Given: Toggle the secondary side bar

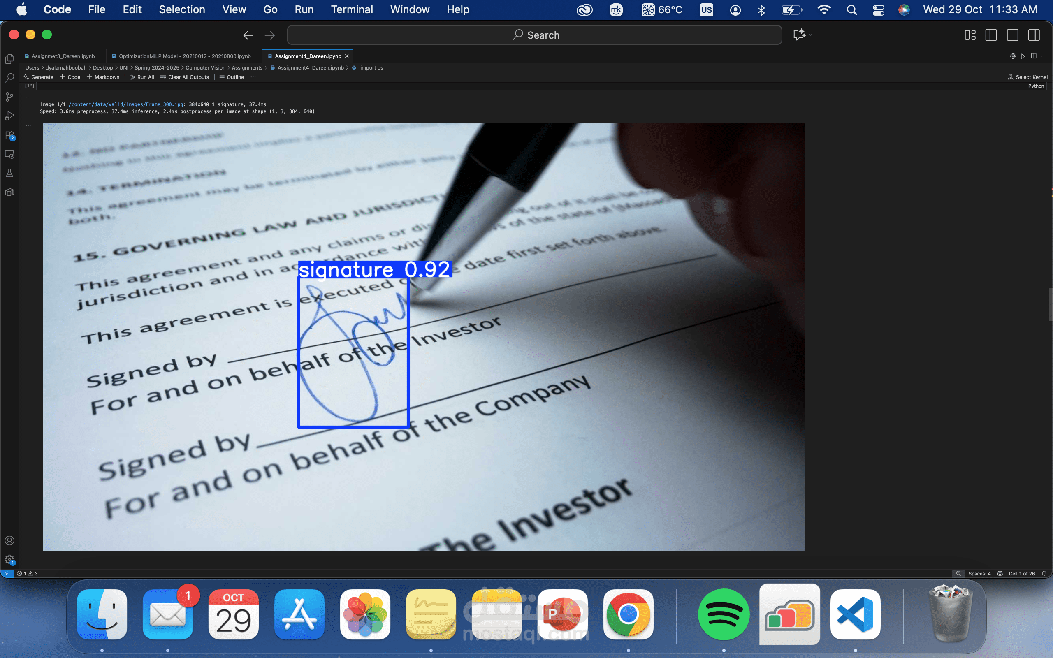Looking at the screenshot, I should click(x=1034, y=35).
